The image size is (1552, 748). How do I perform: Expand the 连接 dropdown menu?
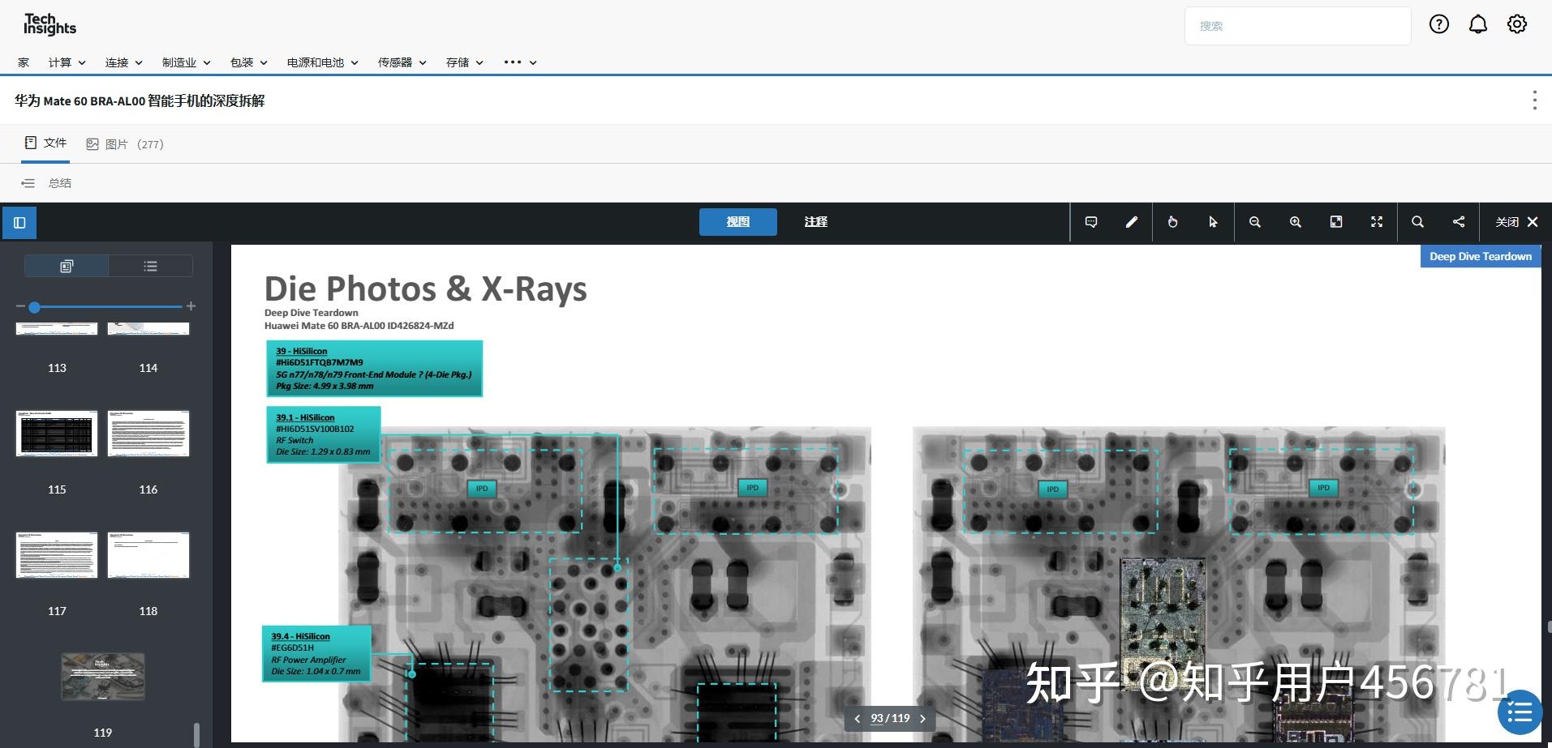(x=124, y=62)
